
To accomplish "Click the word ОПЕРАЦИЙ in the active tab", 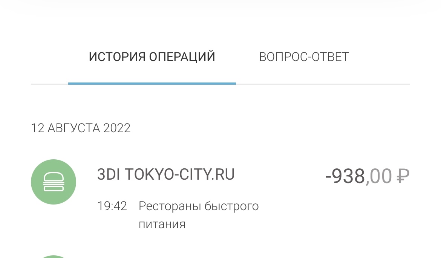I will [182, 57].
